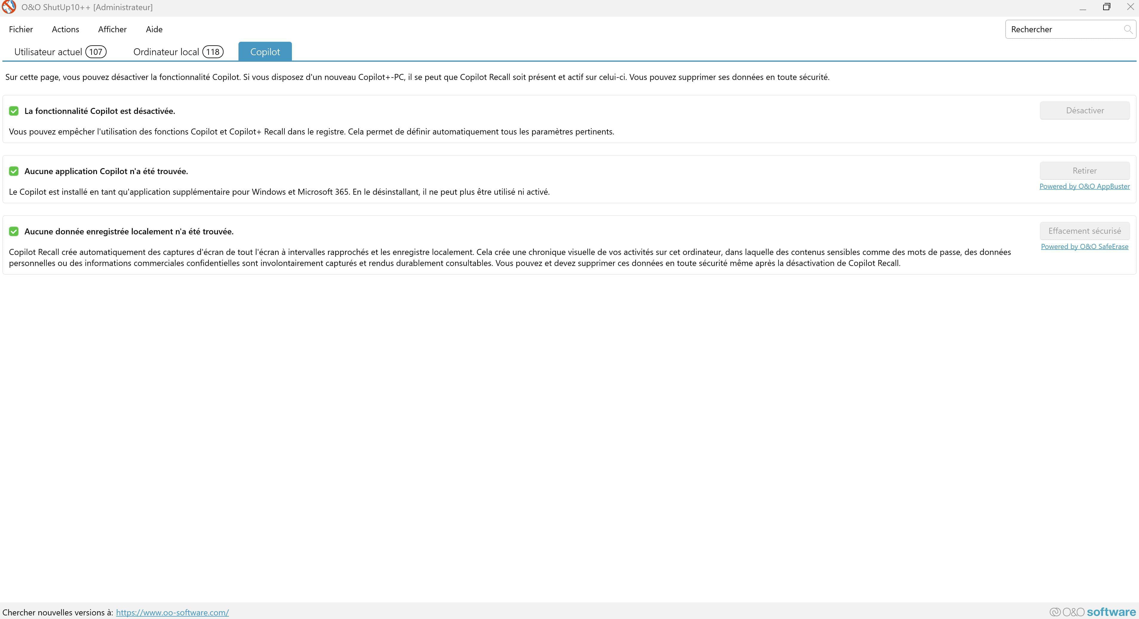Click the green check beside 'Aucune donnée enregistrée'
Viewport: 1139px width, 619px height.
(14, 231)
